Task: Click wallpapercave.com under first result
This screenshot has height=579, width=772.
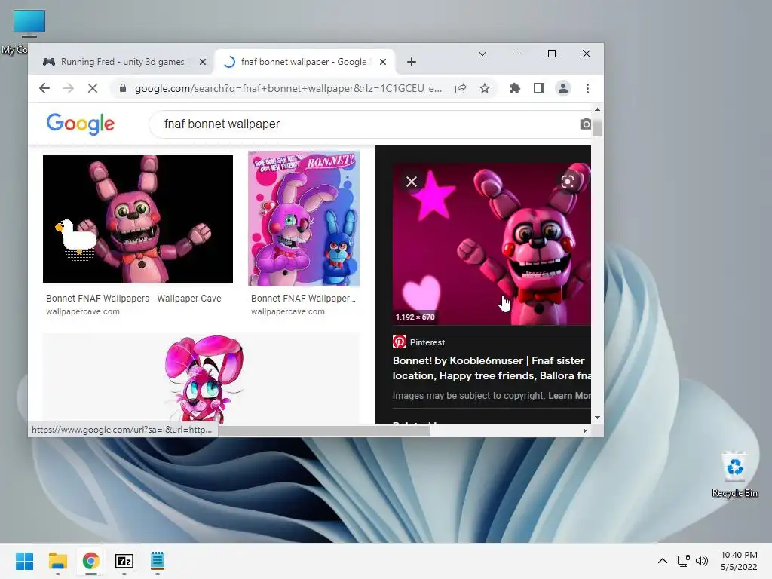Action: coord(83,311)
